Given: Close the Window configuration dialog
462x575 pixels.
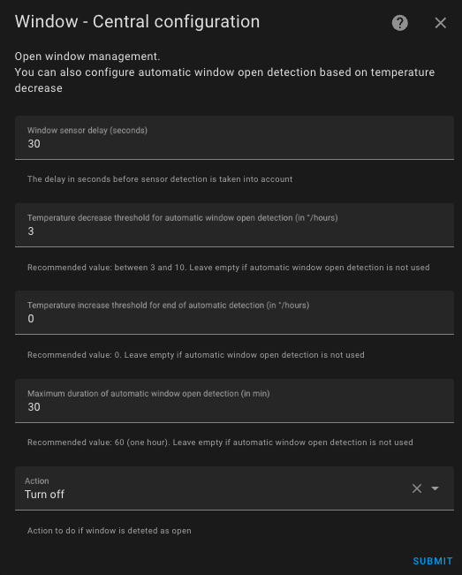Looking at the screenshot, I should point(441,23).
